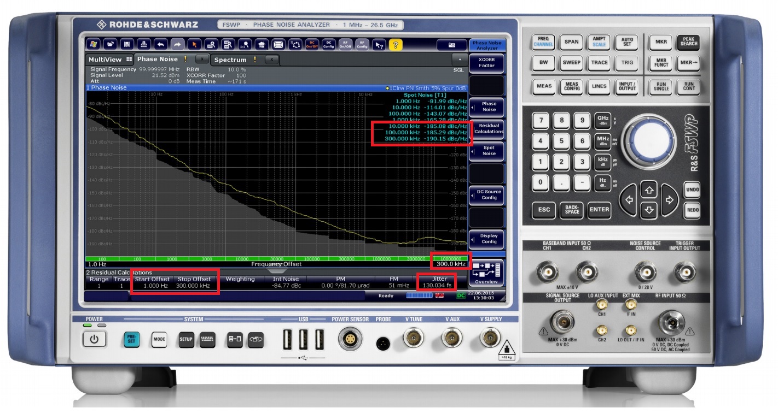This screenshot has width=778, height=414.
Task: Click the blue progress bar in status bar
Action: tap(419, 295)
